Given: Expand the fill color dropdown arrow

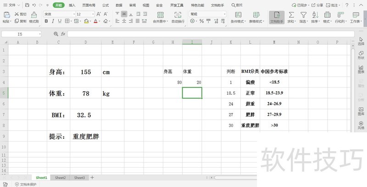Looking at the screenshot, I should click(90, 21).
